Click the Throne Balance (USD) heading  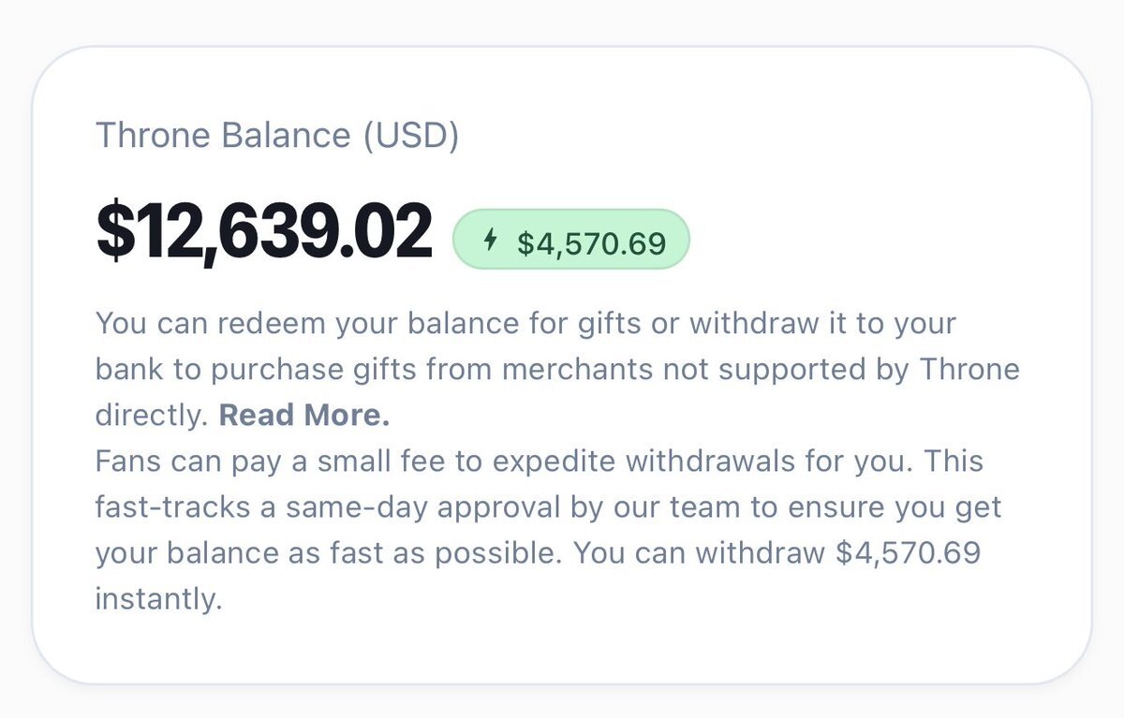coord(277,137)
